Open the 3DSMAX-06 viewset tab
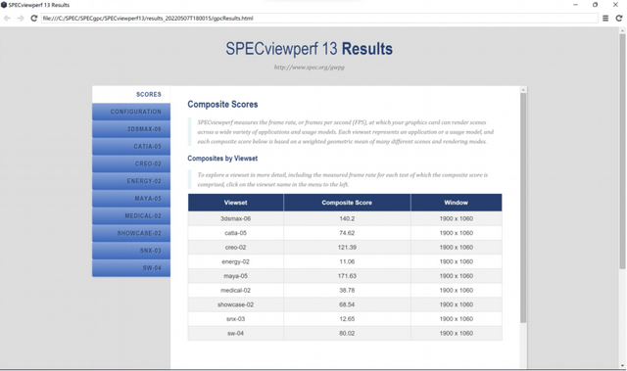 click(131, 129)
